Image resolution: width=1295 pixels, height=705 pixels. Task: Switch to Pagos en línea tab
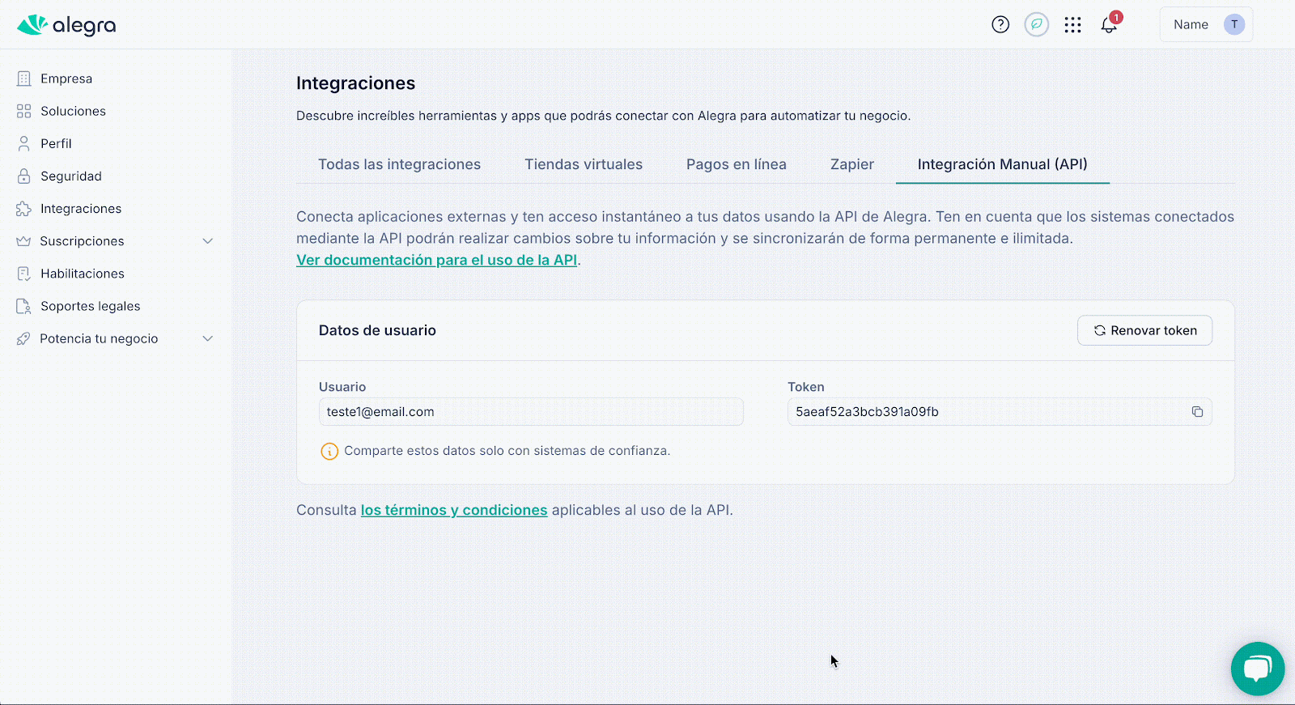tap(737, 164)
